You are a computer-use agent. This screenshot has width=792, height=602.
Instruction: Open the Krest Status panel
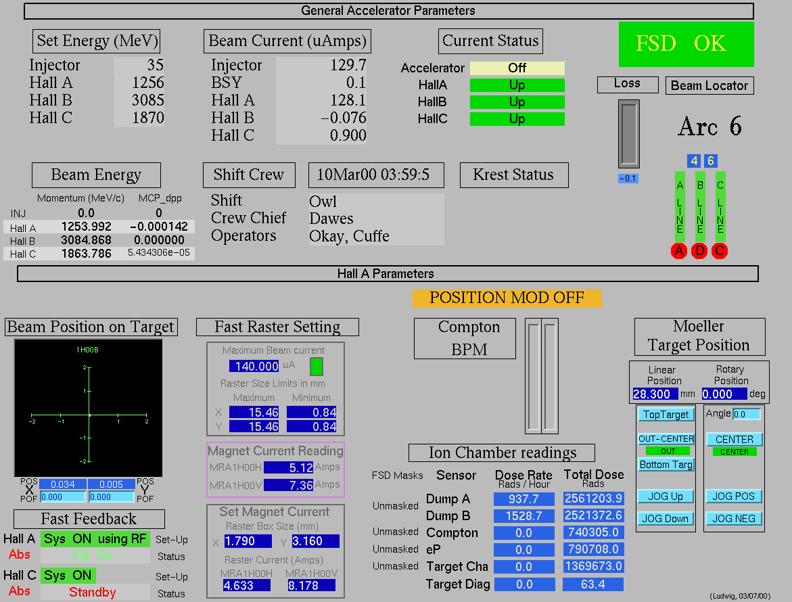[x=513, y=175]
